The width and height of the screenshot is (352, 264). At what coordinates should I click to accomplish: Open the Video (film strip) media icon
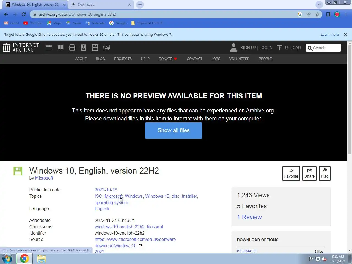click(72, 48)
